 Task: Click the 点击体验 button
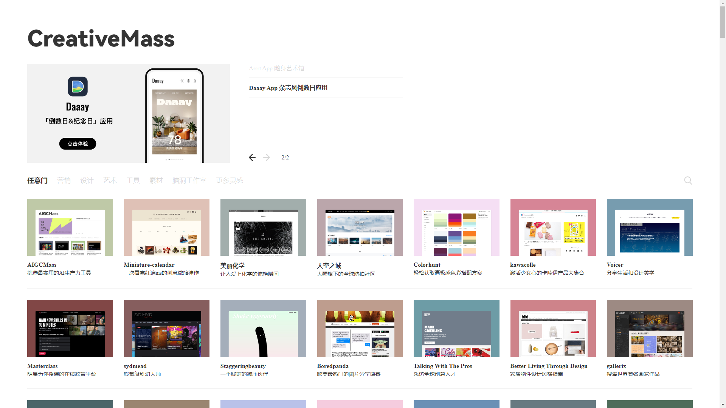pyautogui.click(x=77, y=144)
